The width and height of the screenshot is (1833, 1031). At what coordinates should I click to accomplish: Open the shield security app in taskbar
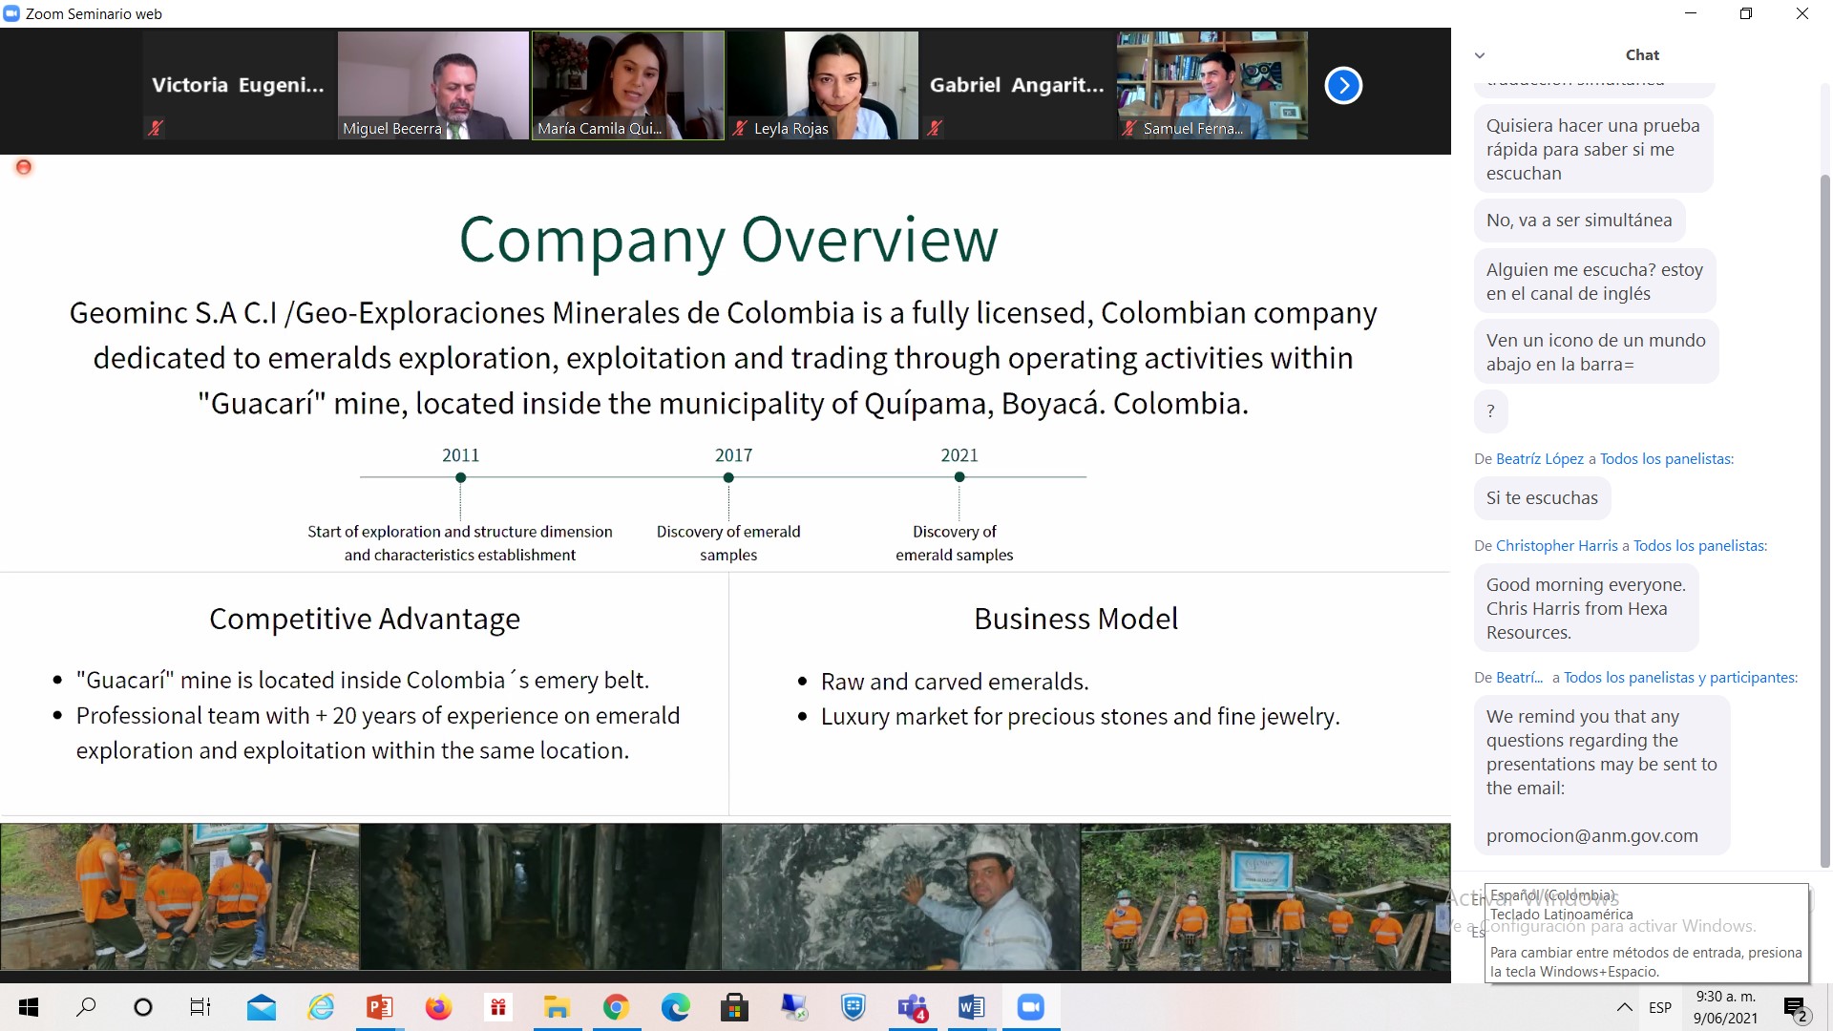(853, 1007)
